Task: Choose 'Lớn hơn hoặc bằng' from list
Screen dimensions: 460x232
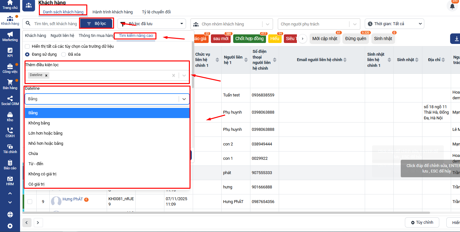Action: [x=46, y=133]
